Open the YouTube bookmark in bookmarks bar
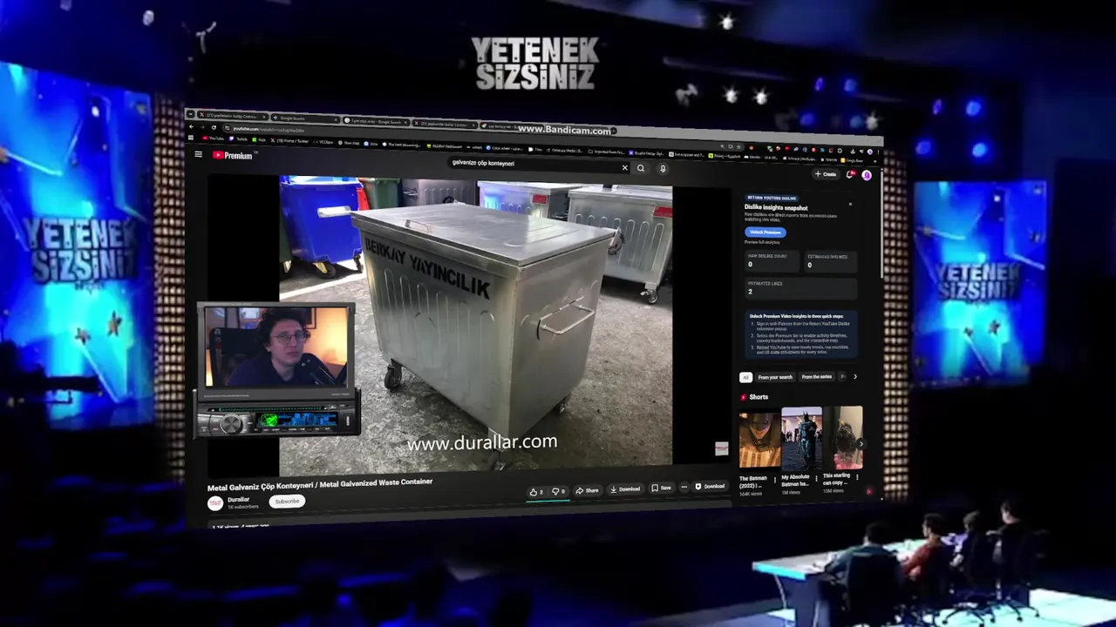 [x=213, y=138]
